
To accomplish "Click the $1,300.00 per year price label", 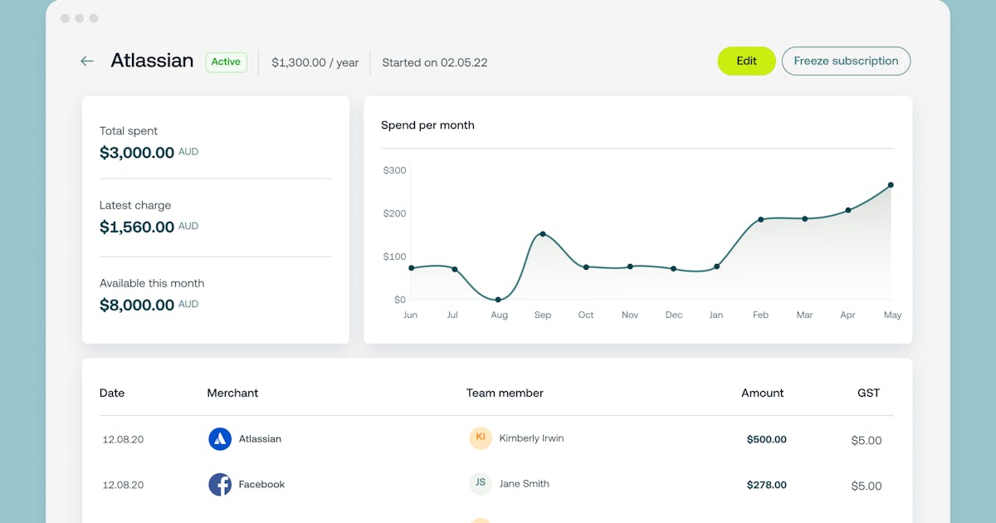I will coord(315,61).
